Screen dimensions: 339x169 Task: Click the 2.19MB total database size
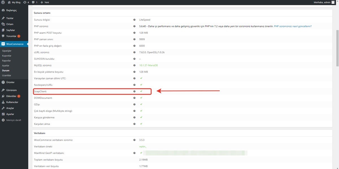[x=143, y=160]
